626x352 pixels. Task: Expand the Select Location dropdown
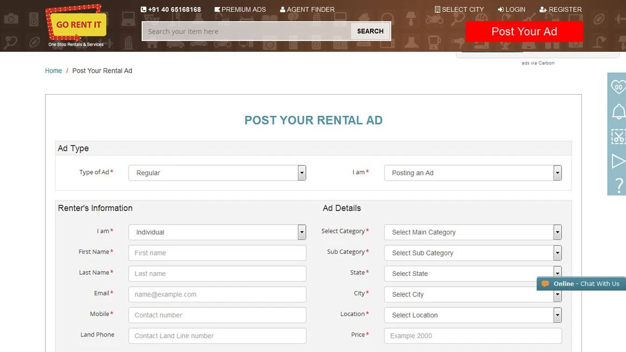click(472, 315)
